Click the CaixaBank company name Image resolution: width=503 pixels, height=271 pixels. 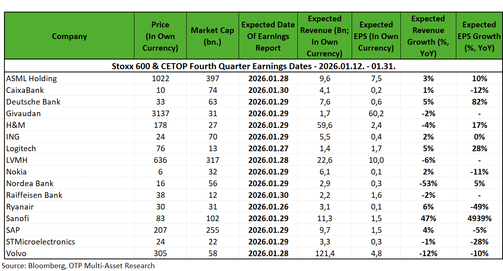pyautogui.click(x=25, y=90)
